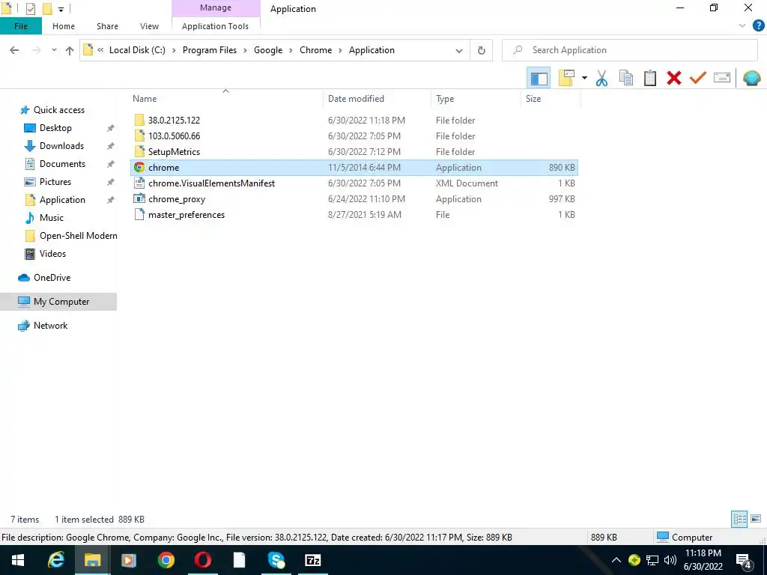Click the New folder quick access icon in title bar
The height and width of the screenshot is (575, 767).
tap(47, 9)
